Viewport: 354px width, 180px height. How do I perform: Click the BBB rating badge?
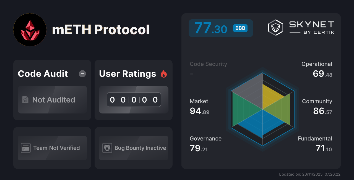point(240,28)
